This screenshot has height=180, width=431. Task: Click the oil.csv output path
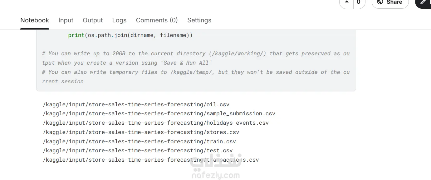[136, 104]
